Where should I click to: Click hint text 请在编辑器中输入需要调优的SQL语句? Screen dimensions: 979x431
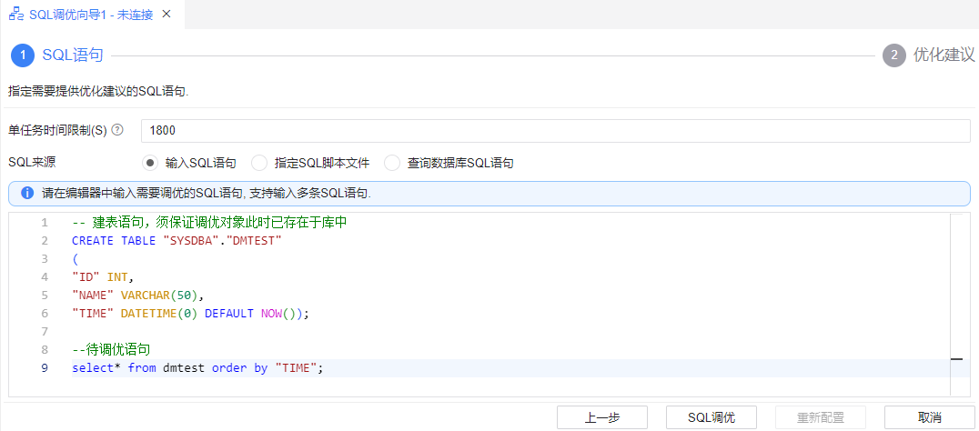207,194
